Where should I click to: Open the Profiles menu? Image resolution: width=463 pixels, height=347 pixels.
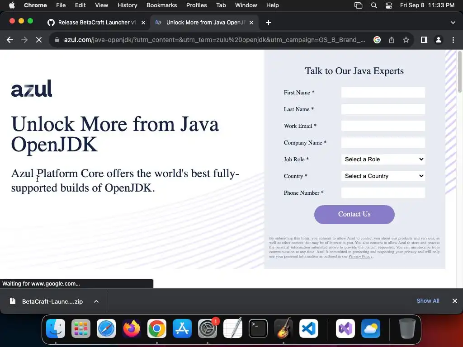[x=196, y=5]
